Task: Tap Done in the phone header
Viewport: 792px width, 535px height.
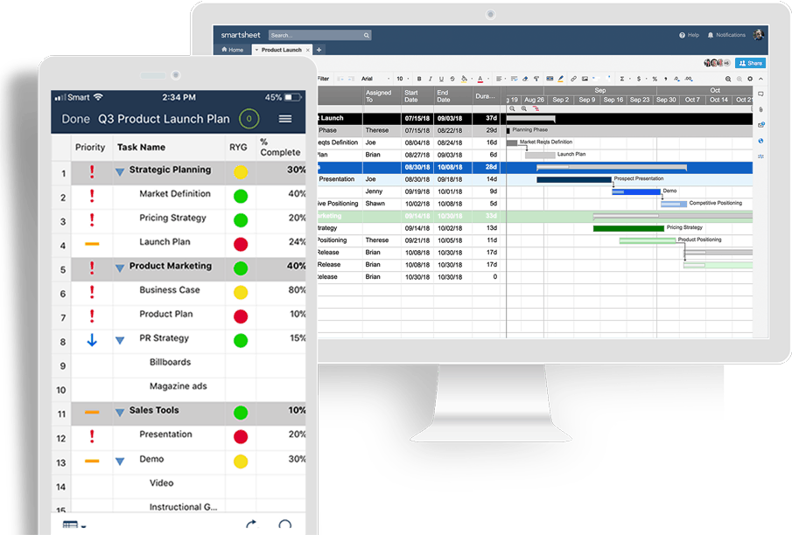Action: (75, 119)
